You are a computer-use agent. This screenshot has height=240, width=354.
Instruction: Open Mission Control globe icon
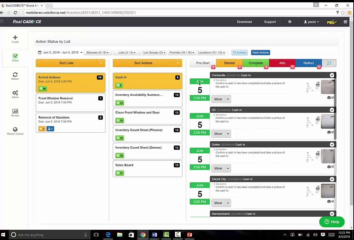[15, 129]
